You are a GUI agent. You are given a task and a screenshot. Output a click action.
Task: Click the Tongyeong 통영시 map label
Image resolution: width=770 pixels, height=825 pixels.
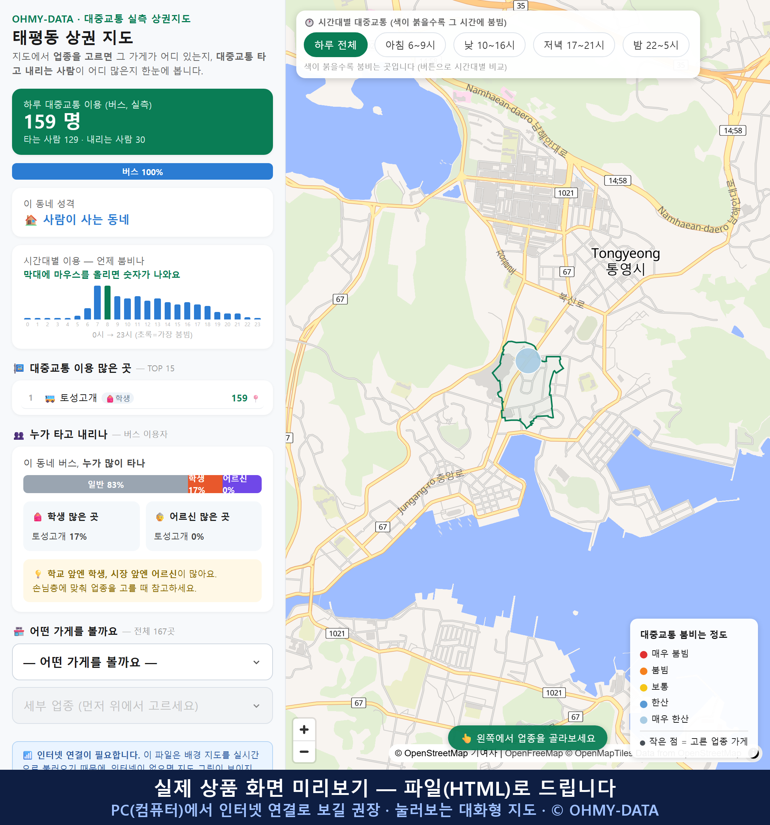[x=626, y=261]
